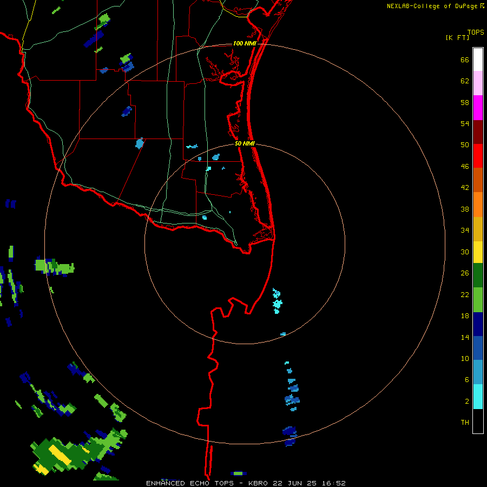Viewport: 487px width, 487px height.
Task: Click the 50 NMI range ring label
Action: [x=245, y=143]
